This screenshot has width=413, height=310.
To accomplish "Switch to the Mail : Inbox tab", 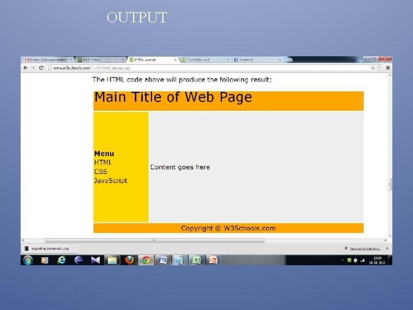I will [x=100, y=60].
